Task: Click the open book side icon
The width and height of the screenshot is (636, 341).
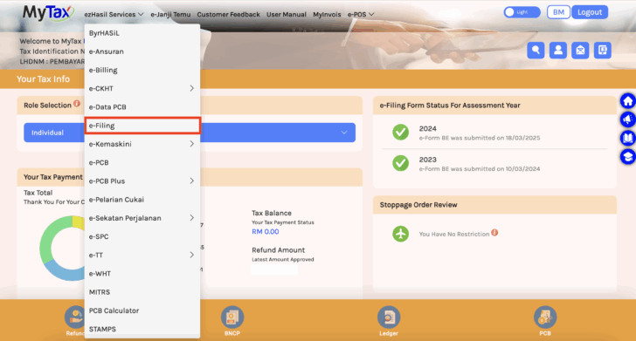Action: point(627,138)
